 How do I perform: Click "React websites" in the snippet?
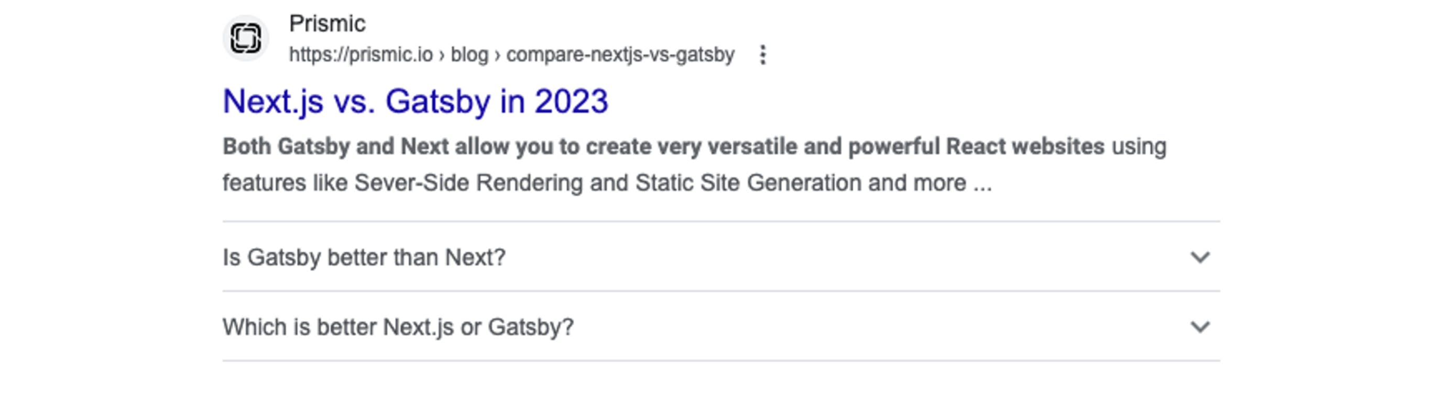1025,146
